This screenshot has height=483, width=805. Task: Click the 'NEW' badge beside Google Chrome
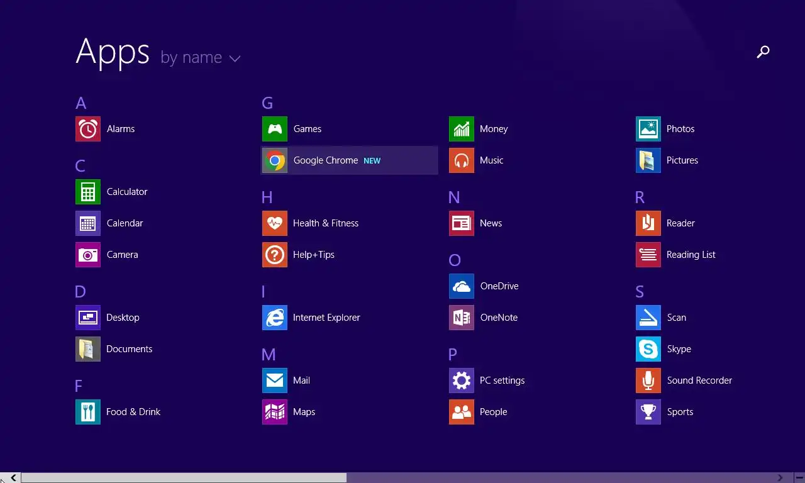pos(372,161)
